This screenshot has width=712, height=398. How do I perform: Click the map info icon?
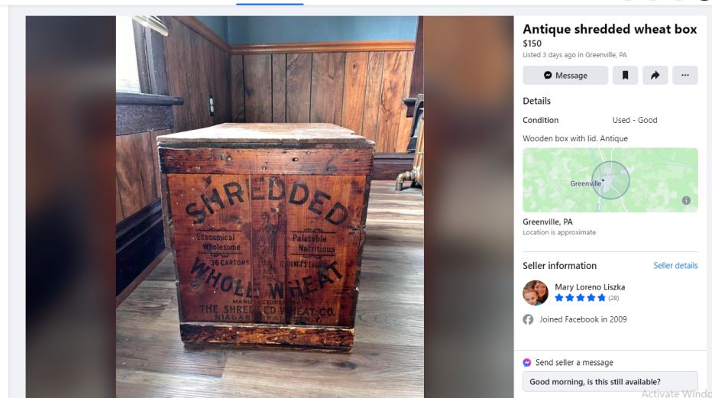click(686, 200)
